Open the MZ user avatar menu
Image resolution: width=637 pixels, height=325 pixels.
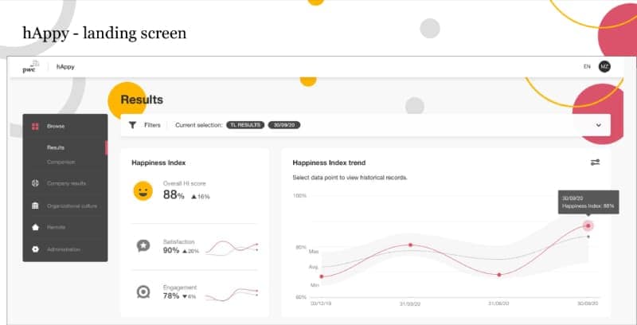point(605,67)
